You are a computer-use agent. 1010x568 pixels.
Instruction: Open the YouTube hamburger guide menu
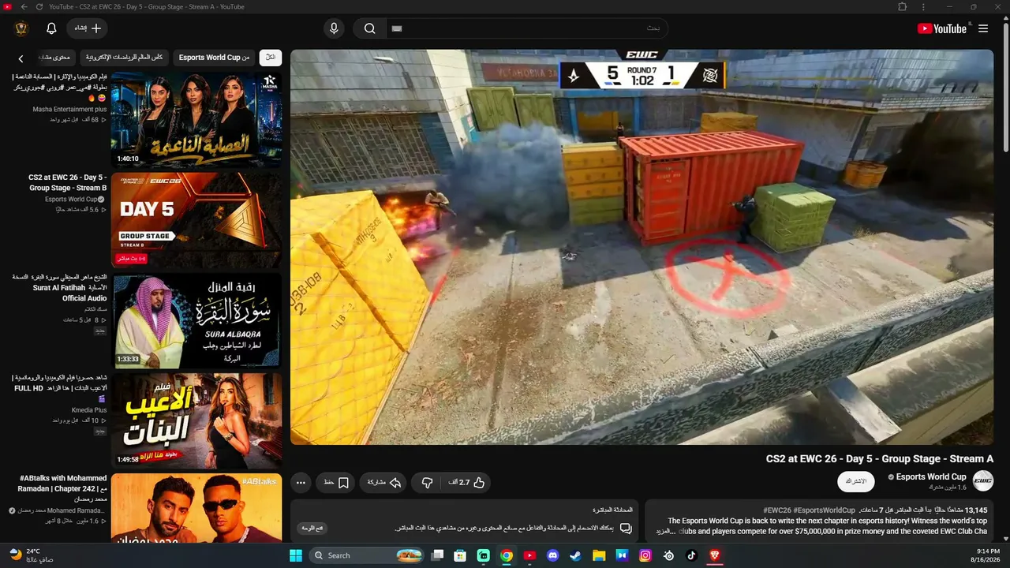983,28
